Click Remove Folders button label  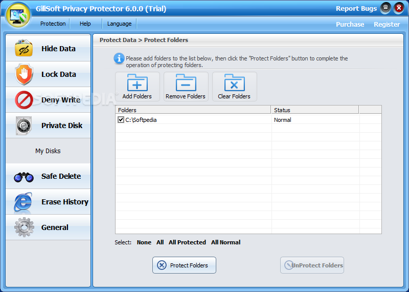[186, 96]
